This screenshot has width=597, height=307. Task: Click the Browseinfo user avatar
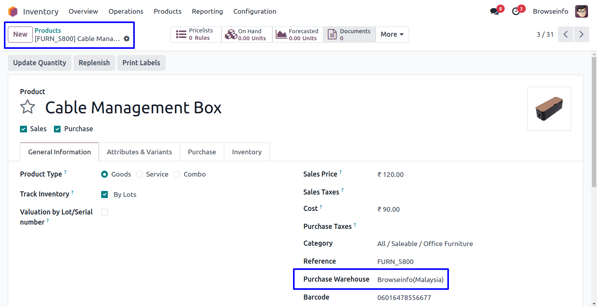[x=581, y=11]
